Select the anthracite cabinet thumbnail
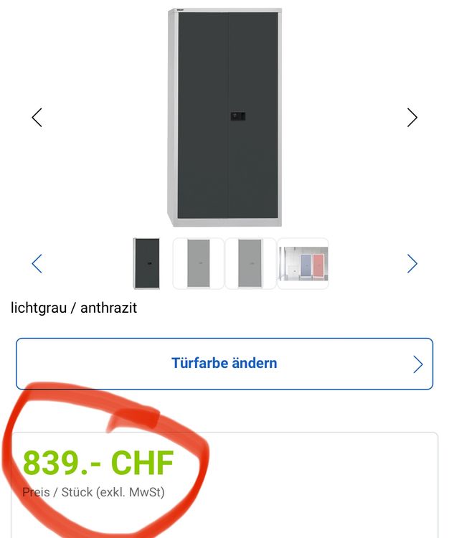Image resolution: width=449 pixels, height=538 pixels. click(146, 263)
